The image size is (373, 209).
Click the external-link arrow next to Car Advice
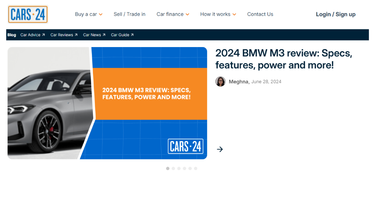[x=43, y=35]
